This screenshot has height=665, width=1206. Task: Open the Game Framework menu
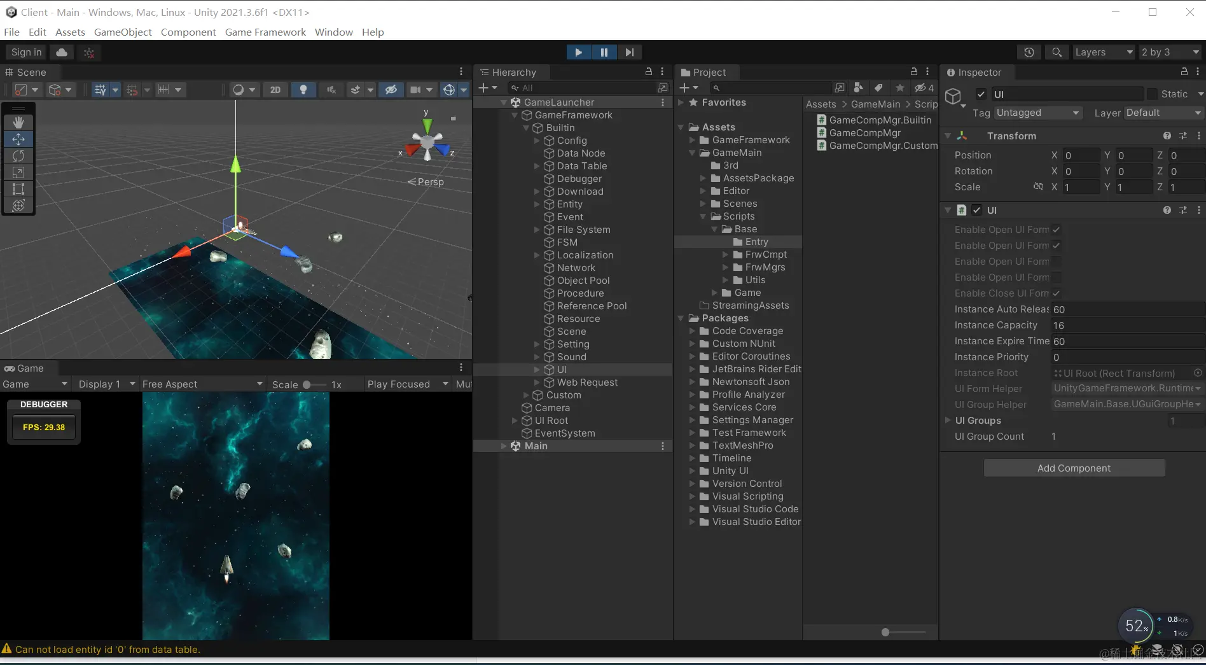point(265,32)
